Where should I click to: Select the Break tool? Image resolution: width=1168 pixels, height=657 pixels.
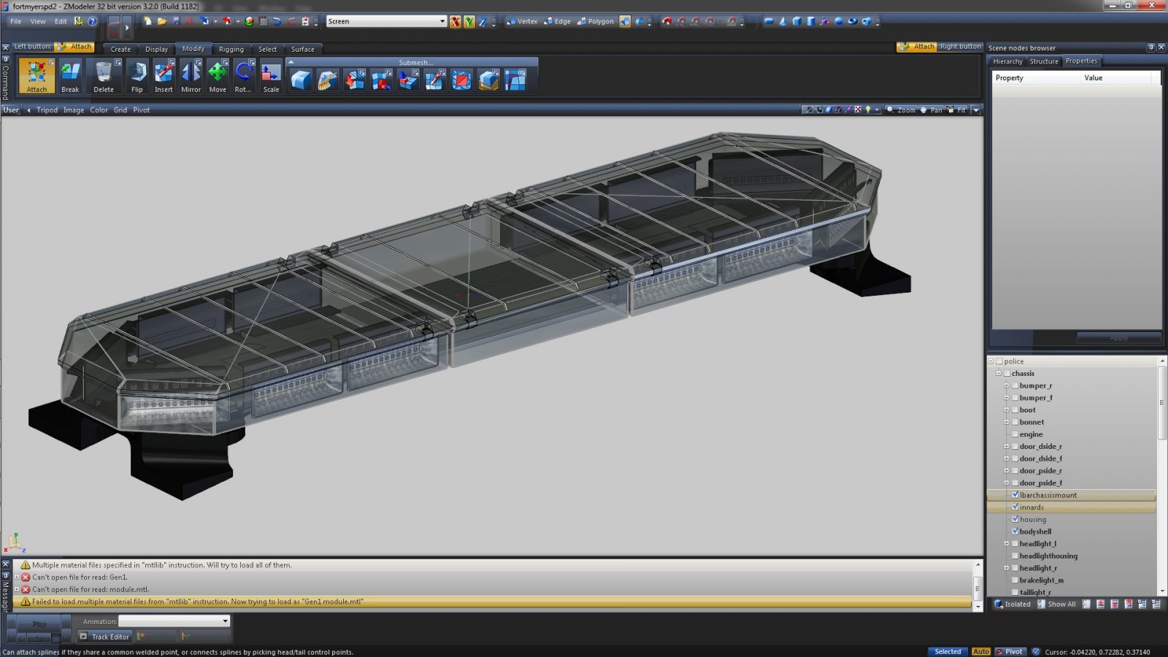[70, 77]
